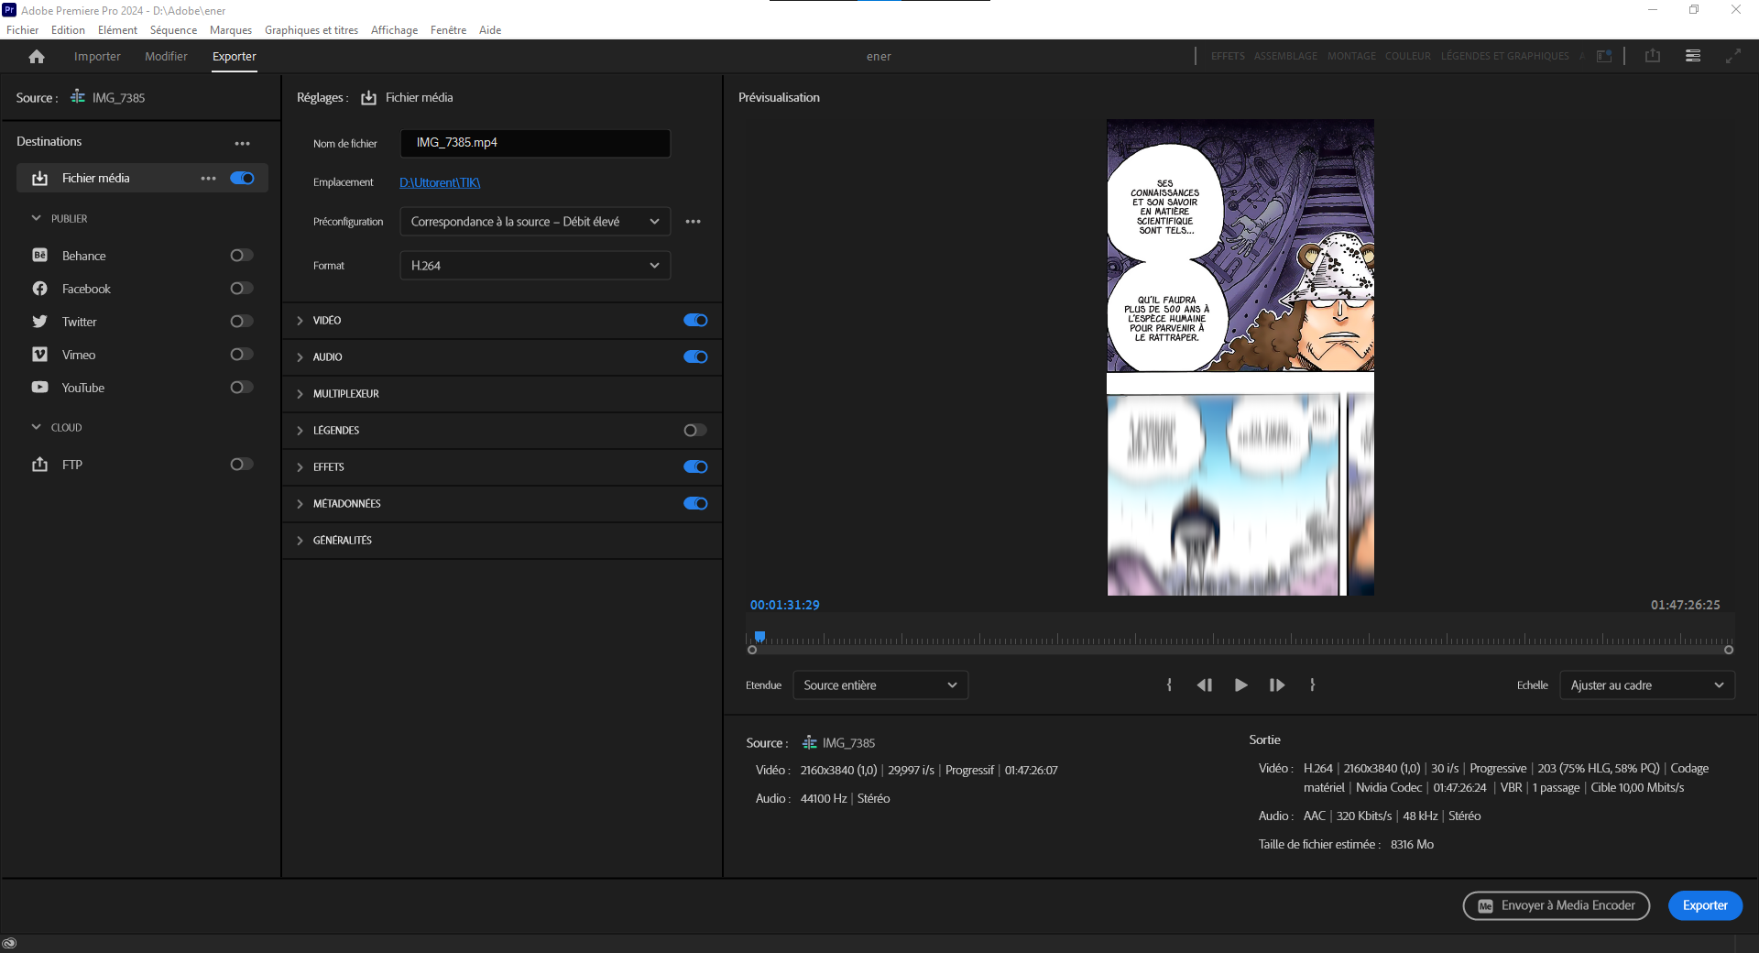Select the Facebook destination icon
The width and height of the screenshot is (1759, 953).
pyautogui.click(x=40, y=289)
